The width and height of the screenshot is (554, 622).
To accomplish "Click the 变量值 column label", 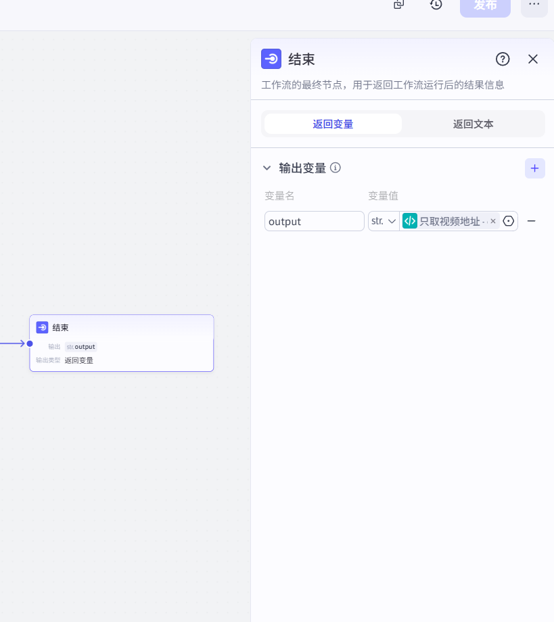I will [383, 195].
